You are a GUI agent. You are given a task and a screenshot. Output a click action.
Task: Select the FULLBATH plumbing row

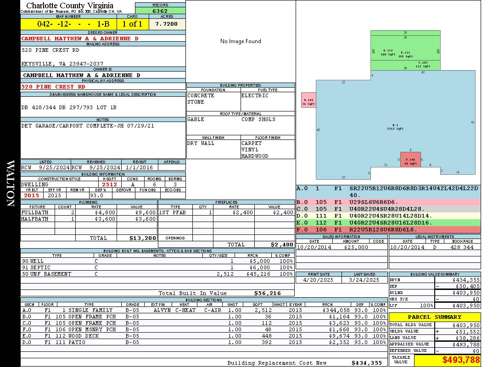click(x=89, y=212)
